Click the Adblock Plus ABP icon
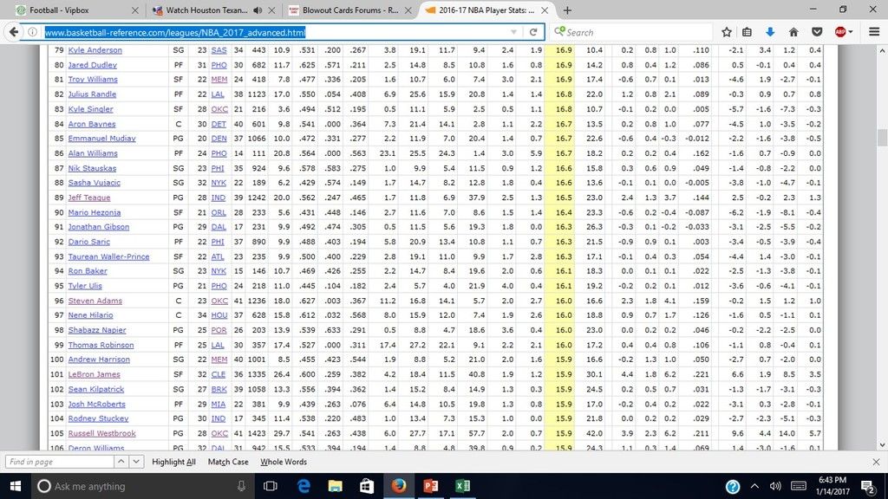Screen dimensions: 888x499 (839, 32)
